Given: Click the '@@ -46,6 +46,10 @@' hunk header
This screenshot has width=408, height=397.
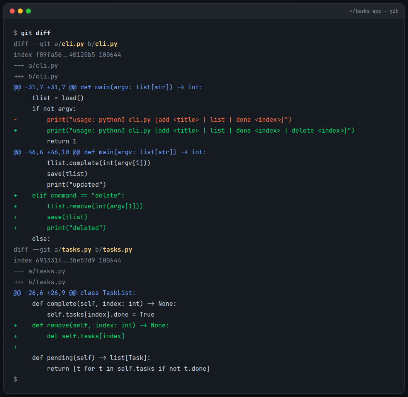Looking at the screenshot, I should [x=110, y=152].
